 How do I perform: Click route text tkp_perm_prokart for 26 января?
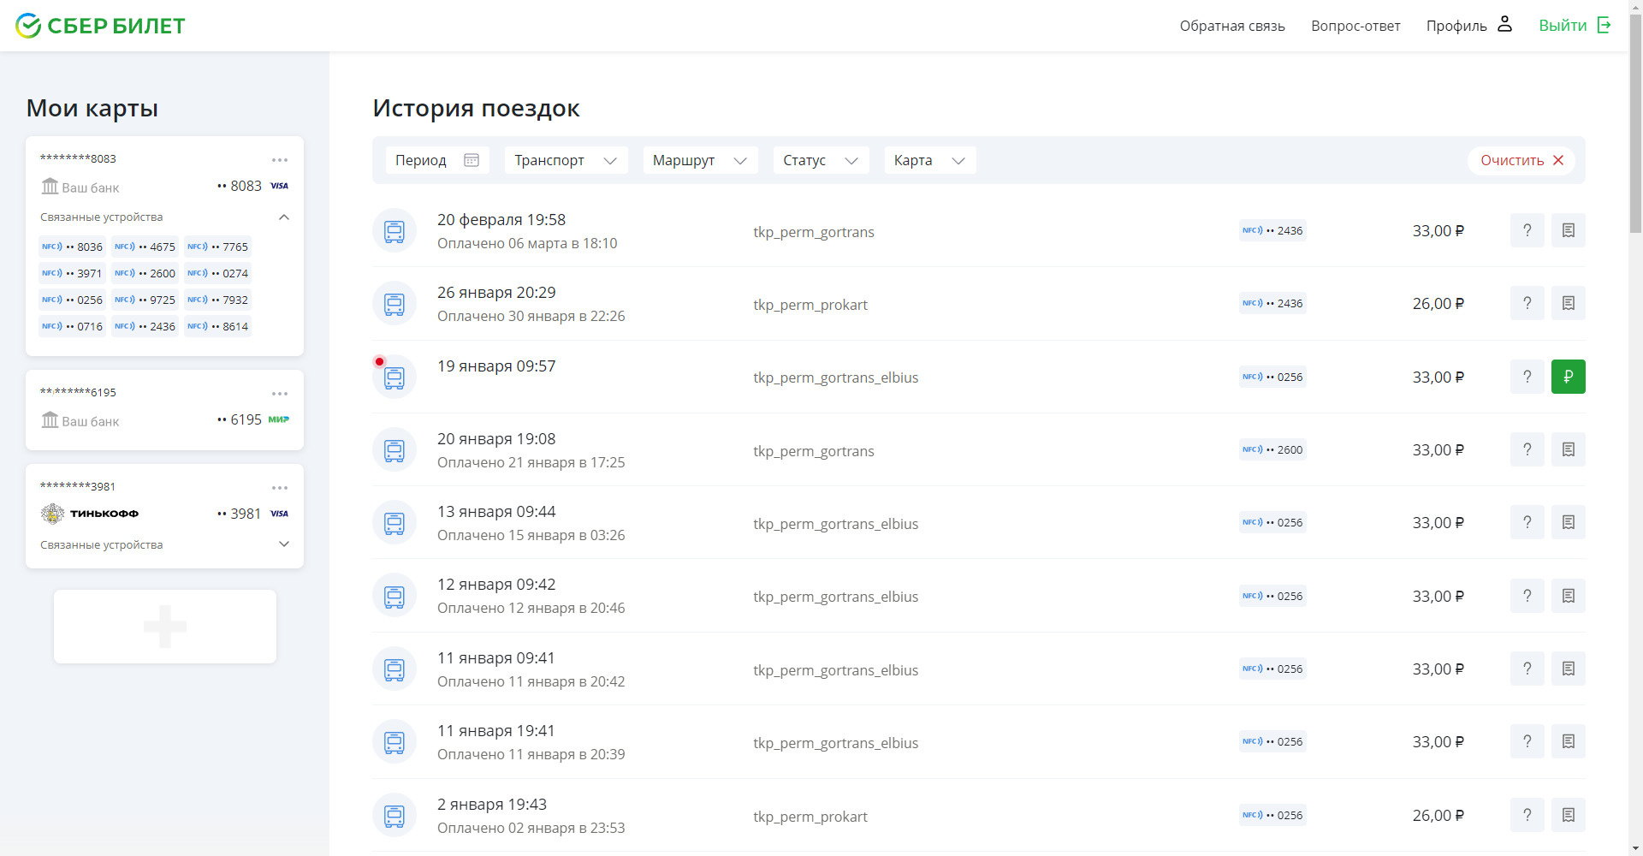click(x=810, y=305)
